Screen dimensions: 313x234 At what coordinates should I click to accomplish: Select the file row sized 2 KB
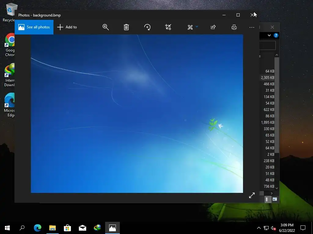click(x=267, y=154)
